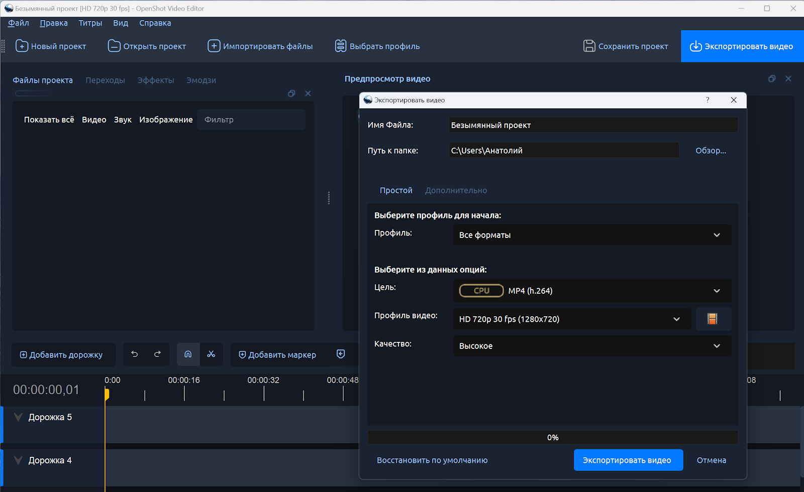Open the Правка menu
Viewport: 804px width, 492px height.
(54, 23)
